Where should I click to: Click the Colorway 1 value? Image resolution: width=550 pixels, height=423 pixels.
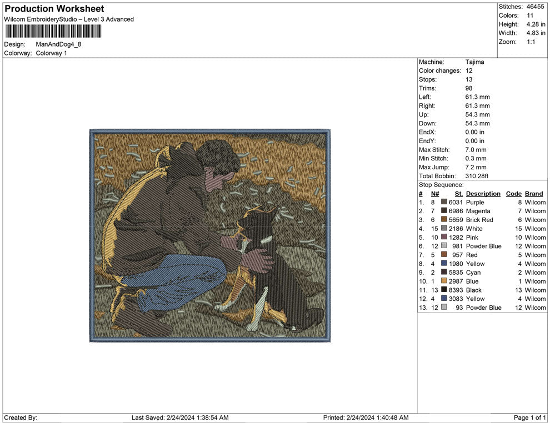point(51,53)
